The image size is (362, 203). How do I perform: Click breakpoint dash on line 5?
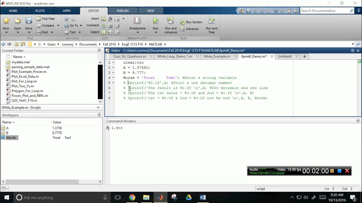click(113, 83)
